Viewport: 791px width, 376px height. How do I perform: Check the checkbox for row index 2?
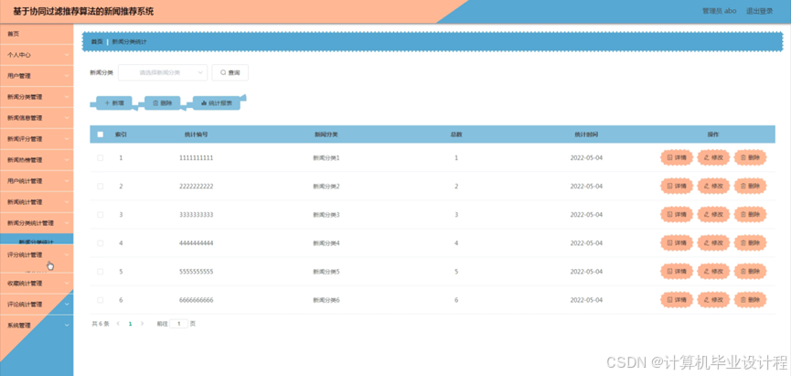tap(101, 187)
